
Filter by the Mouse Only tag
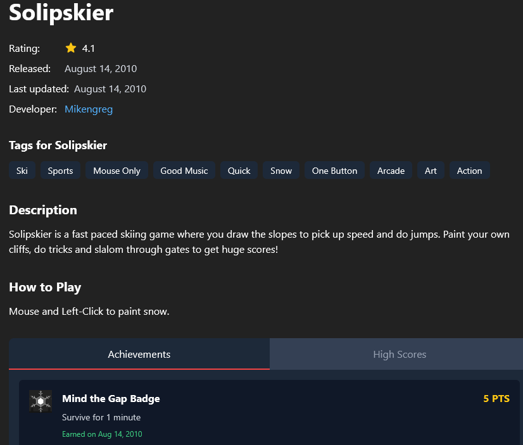117,171
